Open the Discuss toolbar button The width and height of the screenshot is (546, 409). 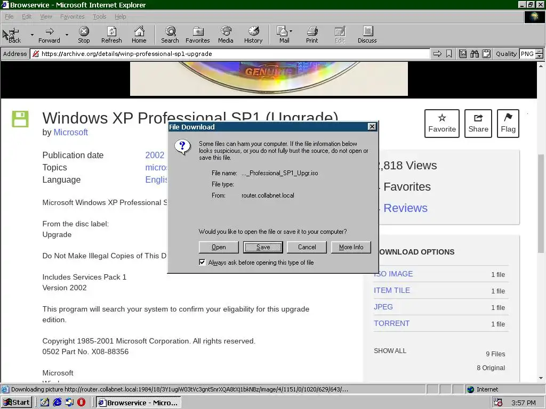[367, 35]
